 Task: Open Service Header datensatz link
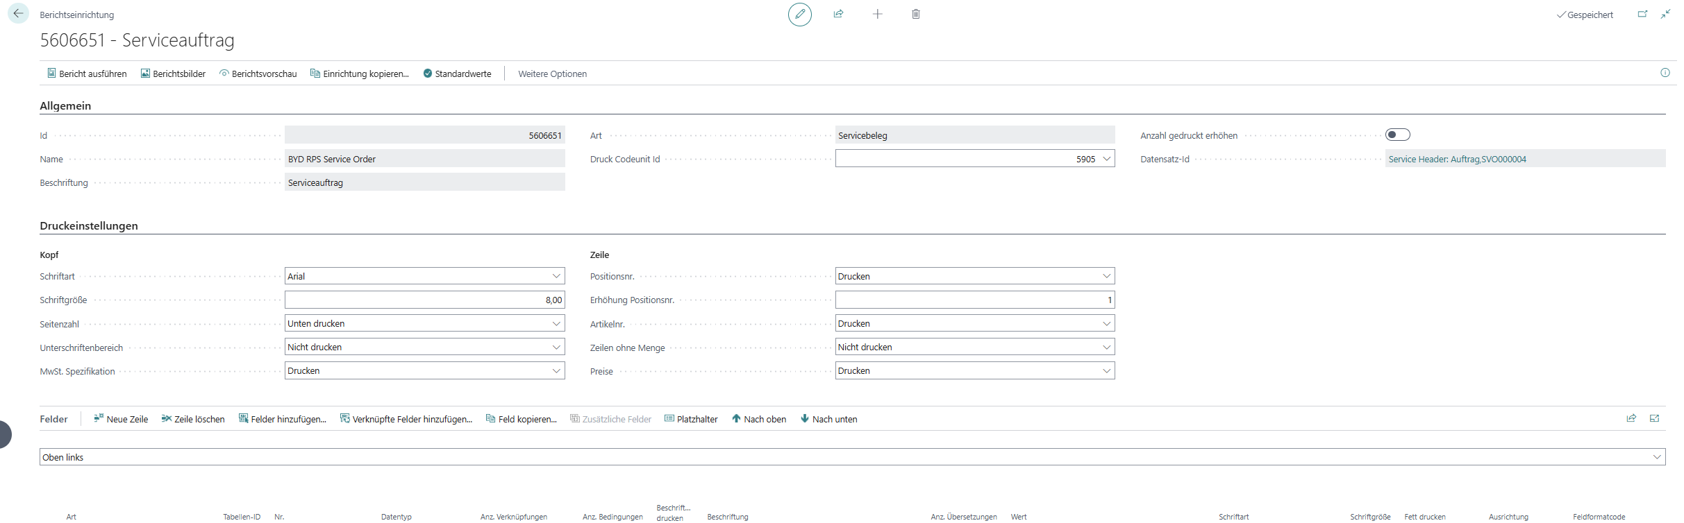click(x=1457, y=159)
